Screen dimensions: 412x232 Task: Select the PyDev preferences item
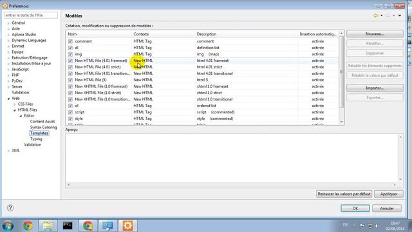tap(17, 81)
